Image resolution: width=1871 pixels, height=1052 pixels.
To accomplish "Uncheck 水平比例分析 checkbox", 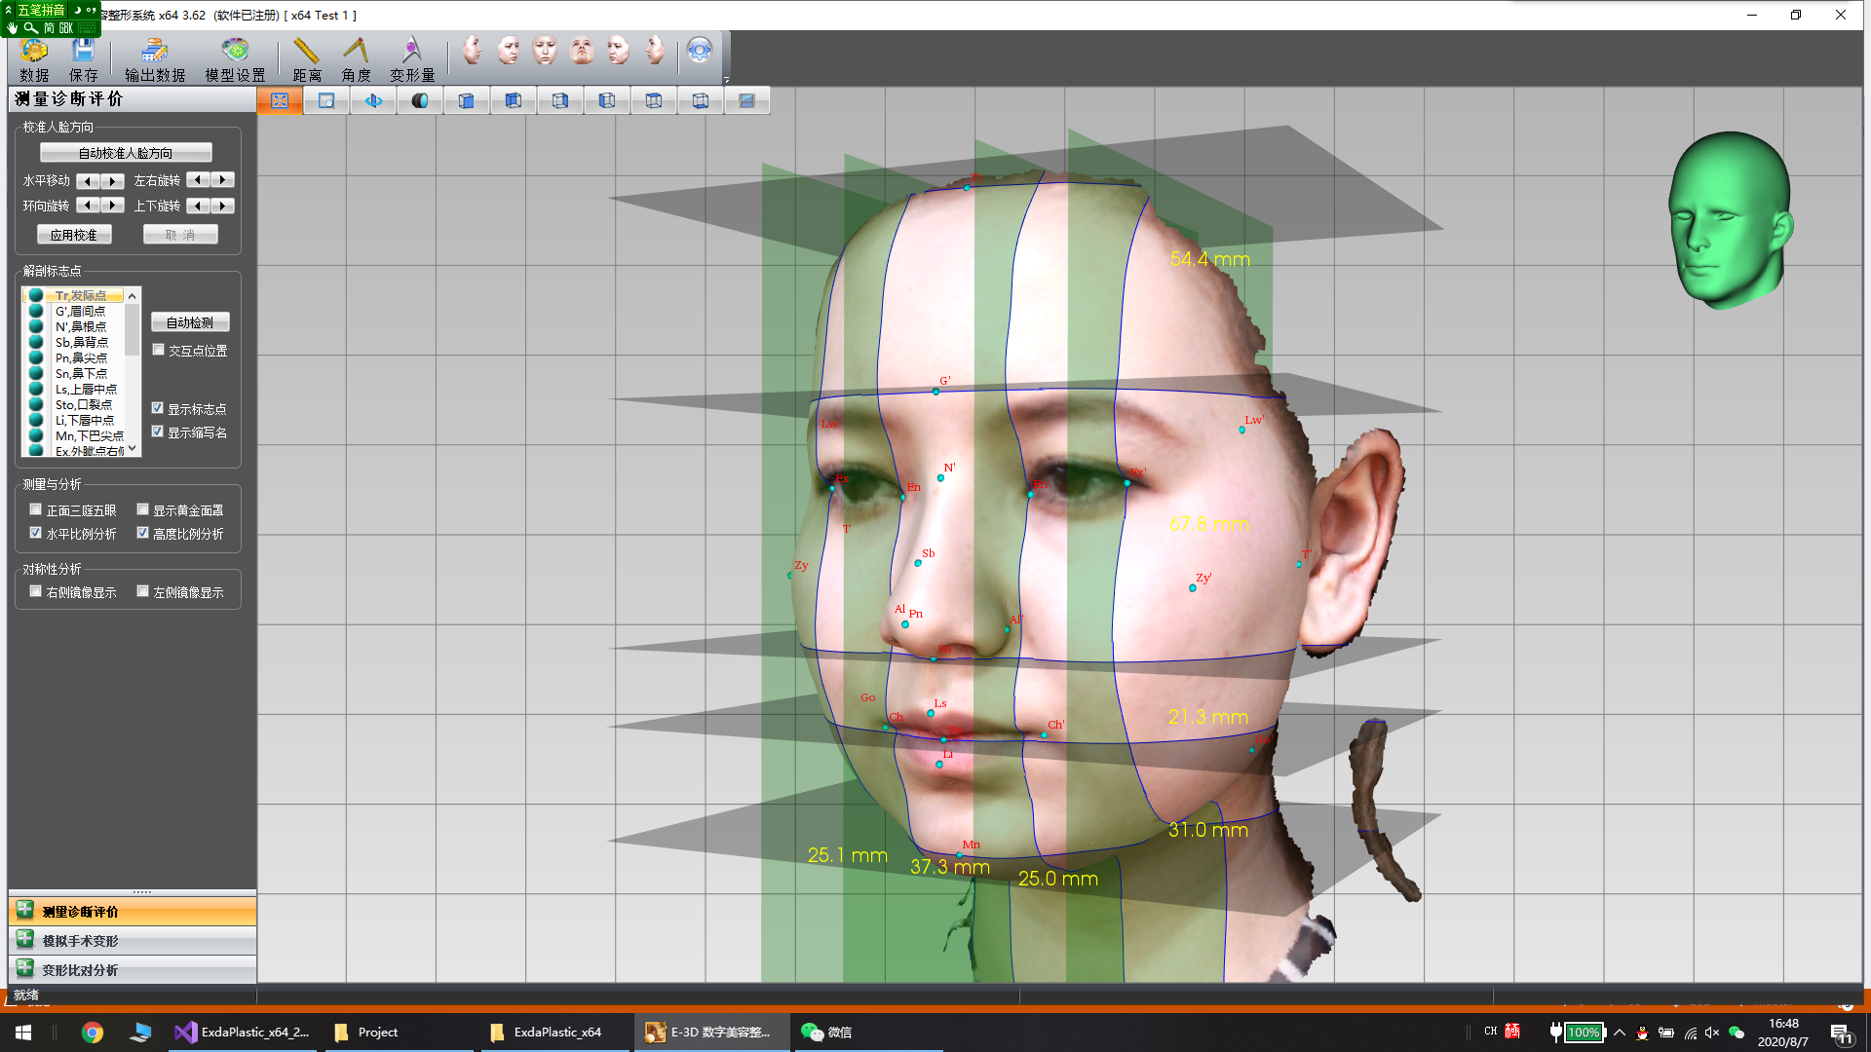I will [x=36, y=533].
